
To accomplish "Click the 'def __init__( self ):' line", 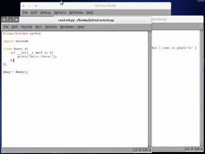I will [x=32, y=53].
